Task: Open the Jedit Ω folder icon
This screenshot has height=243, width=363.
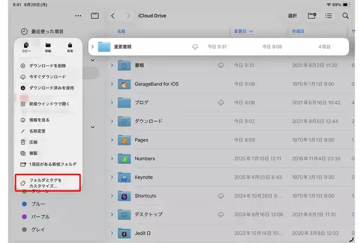Action: (x=124, y=233)
